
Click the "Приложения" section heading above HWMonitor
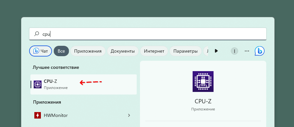pyautogui.click(x=47, y=102)
